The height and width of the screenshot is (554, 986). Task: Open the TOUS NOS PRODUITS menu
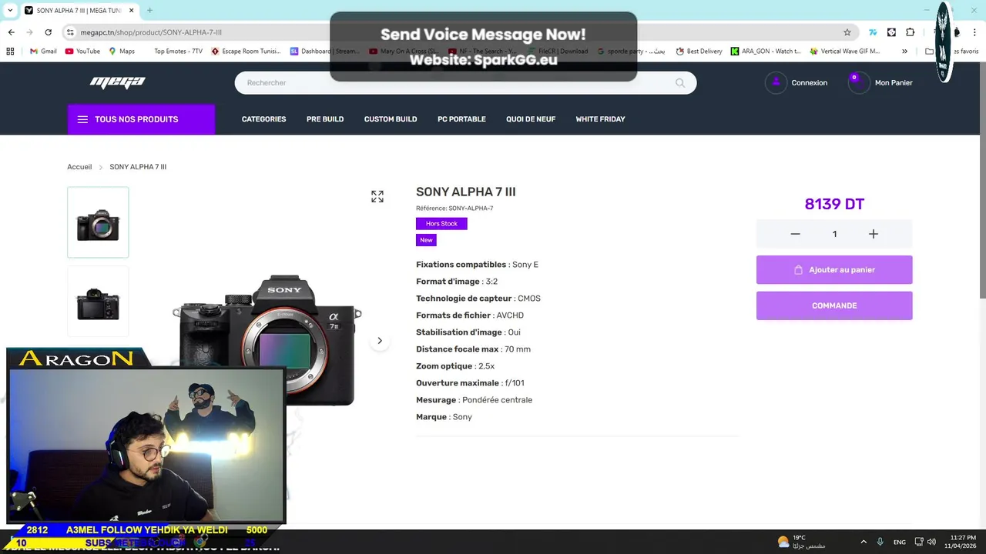[141, 119]
